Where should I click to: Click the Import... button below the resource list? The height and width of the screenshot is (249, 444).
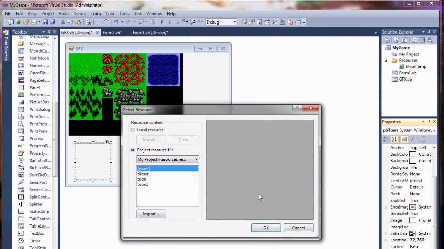tap(151, 214)
